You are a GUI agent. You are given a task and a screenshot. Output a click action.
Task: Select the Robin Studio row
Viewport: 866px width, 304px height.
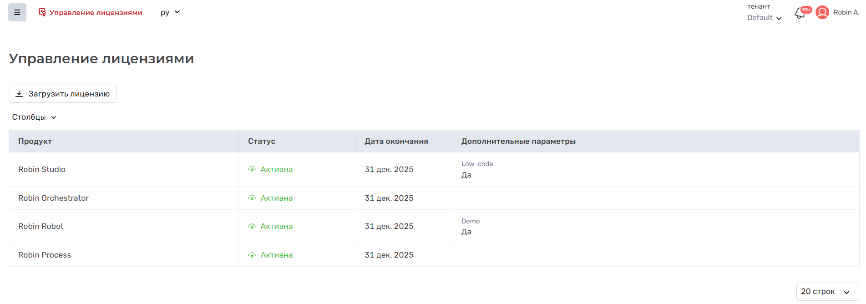pos(42,169)
